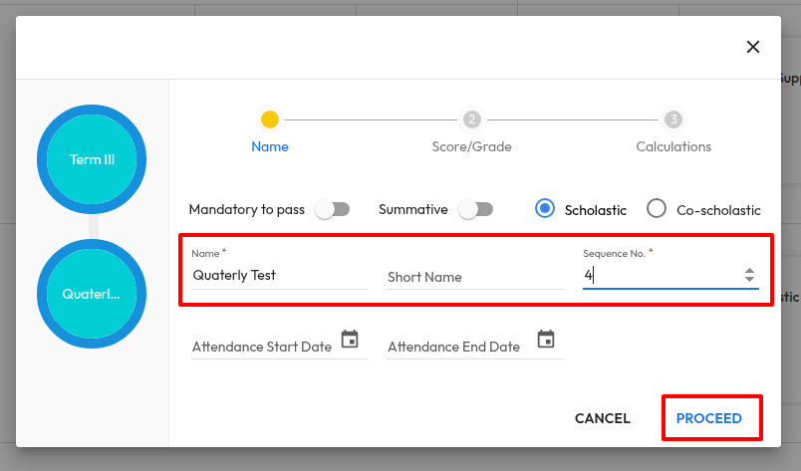Decrease Sequence No. with down arrow
This screenshot has width=801, height=471.
[x=749, y=280]
